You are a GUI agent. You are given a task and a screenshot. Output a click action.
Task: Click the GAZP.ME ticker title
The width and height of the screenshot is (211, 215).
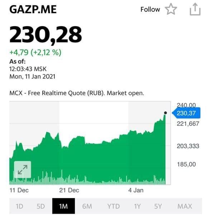tap(33, 9)
